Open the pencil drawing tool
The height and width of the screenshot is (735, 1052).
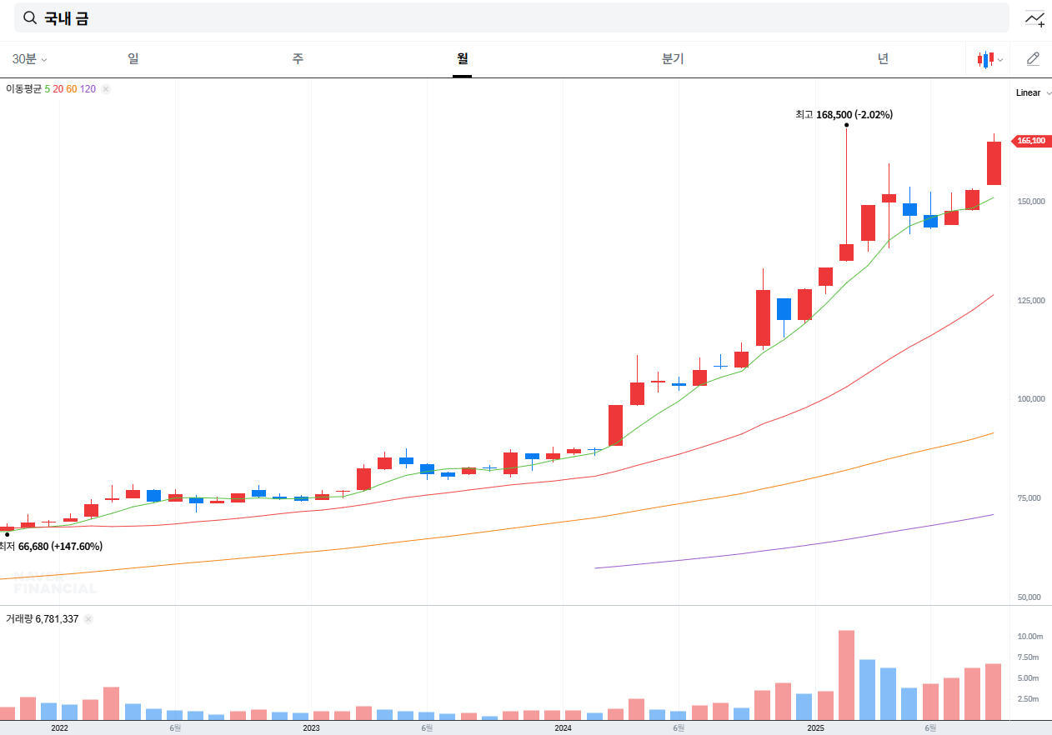1033,58
